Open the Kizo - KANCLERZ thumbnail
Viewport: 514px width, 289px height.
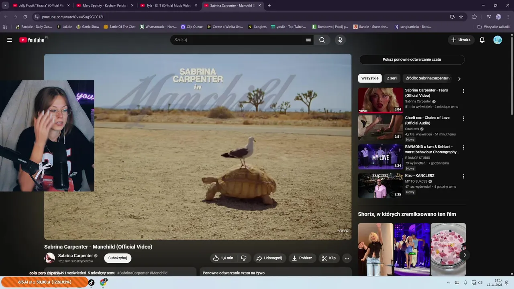point(380,186)
